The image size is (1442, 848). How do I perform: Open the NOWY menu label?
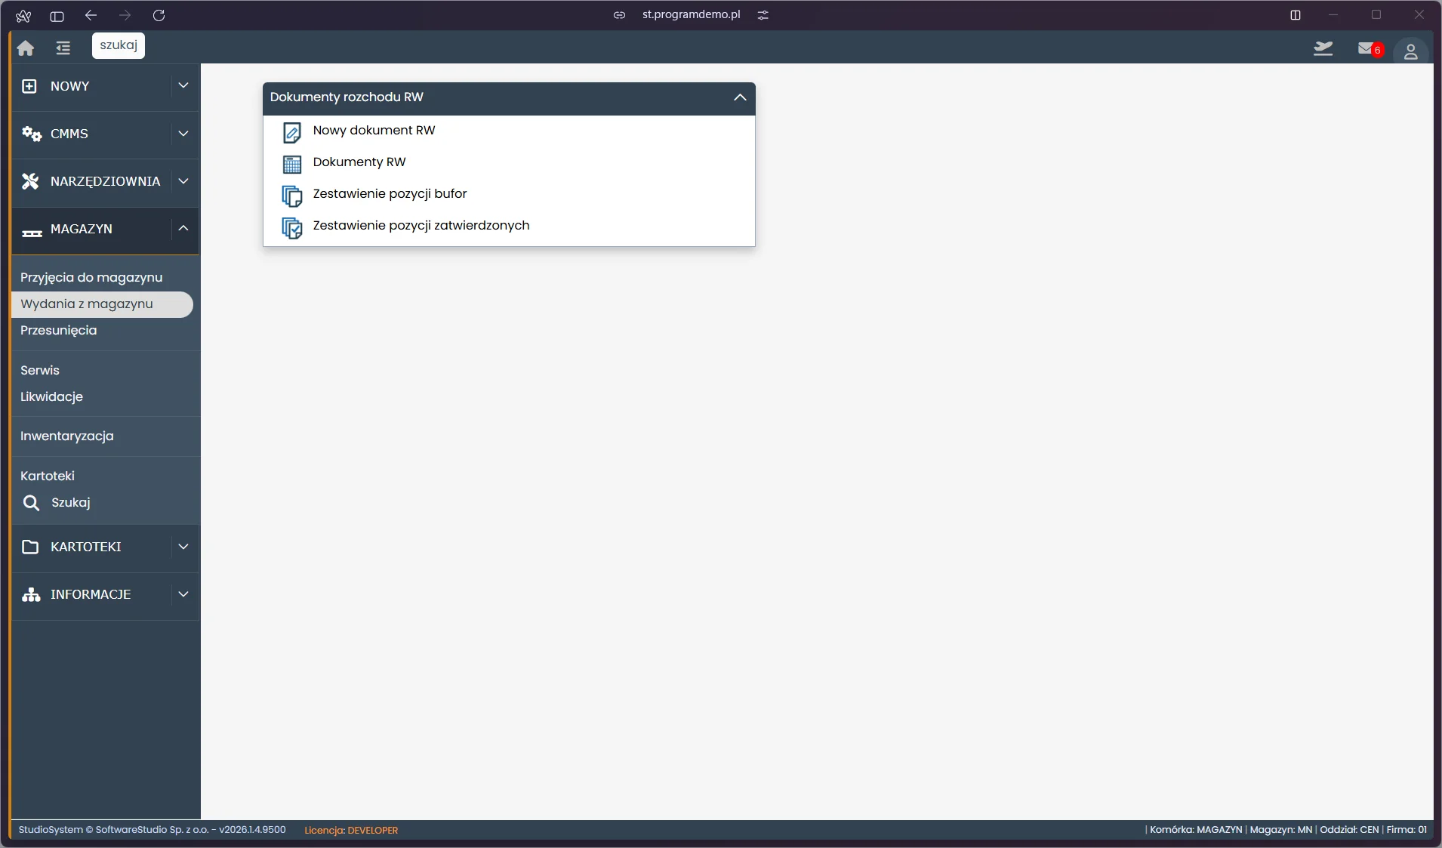(x=70, y=86)
